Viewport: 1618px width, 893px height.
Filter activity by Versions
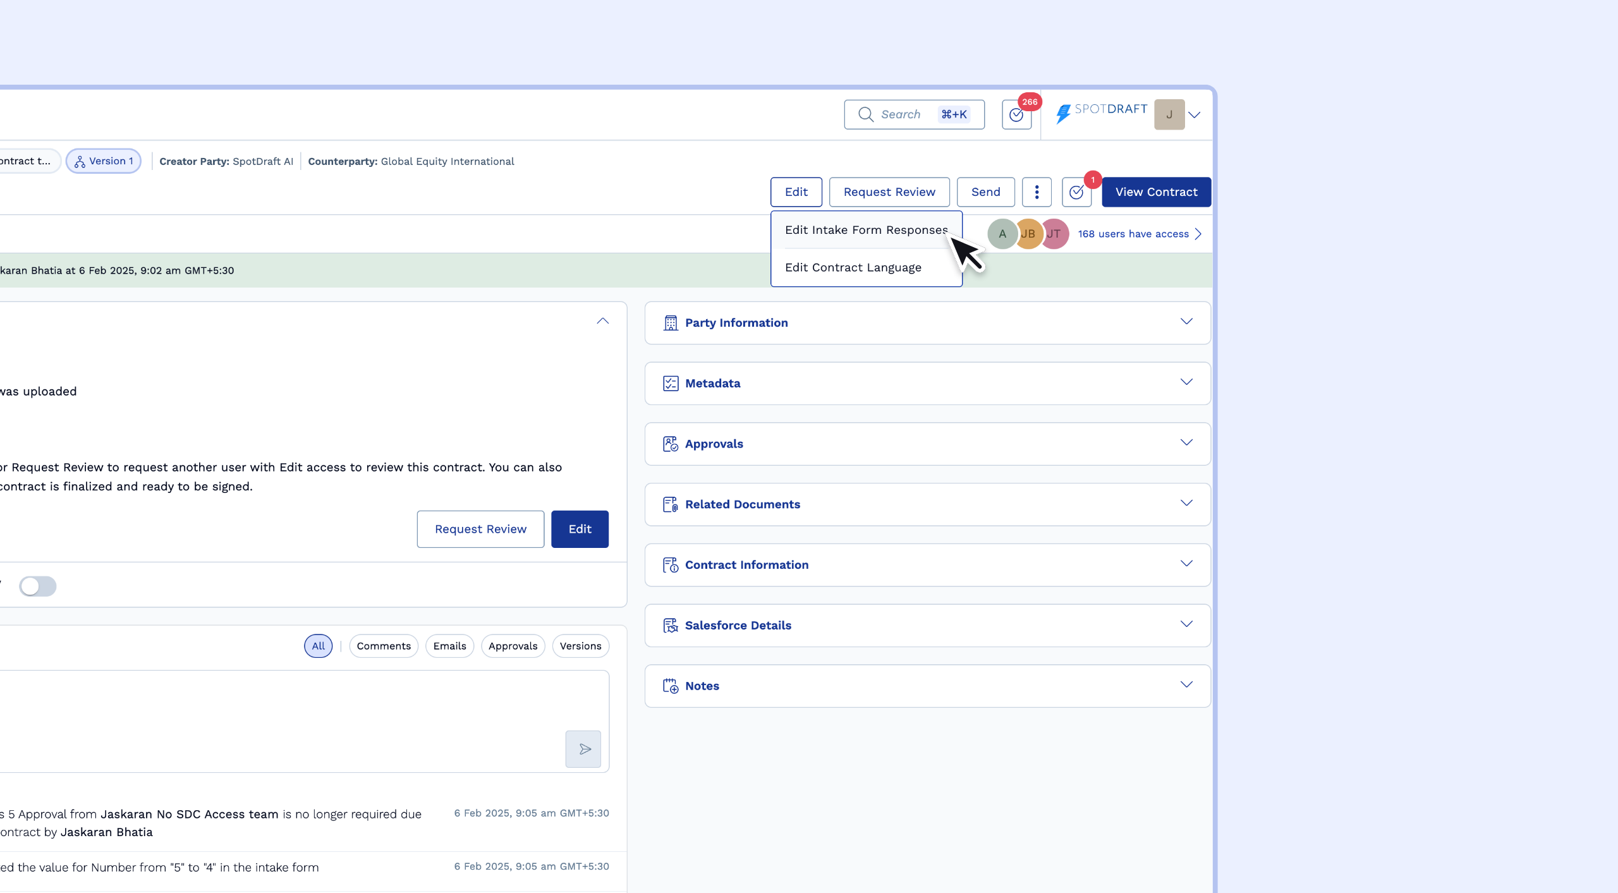580,646
